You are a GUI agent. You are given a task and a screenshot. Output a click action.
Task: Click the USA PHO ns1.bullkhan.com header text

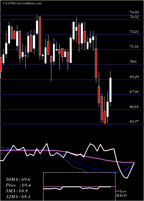(x=22, y=3)
